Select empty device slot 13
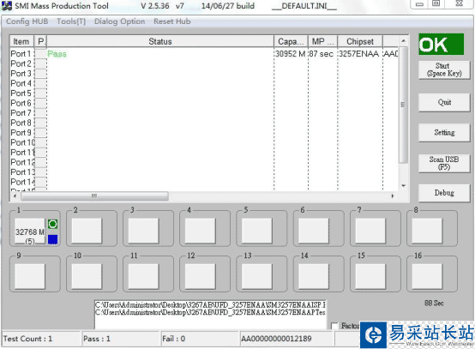Screen dimensions: 475x349 [x=257, y=276]
